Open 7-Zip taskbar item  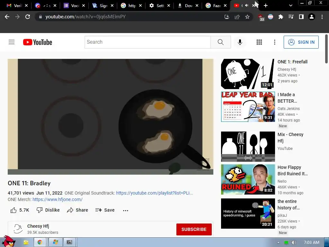69,242
